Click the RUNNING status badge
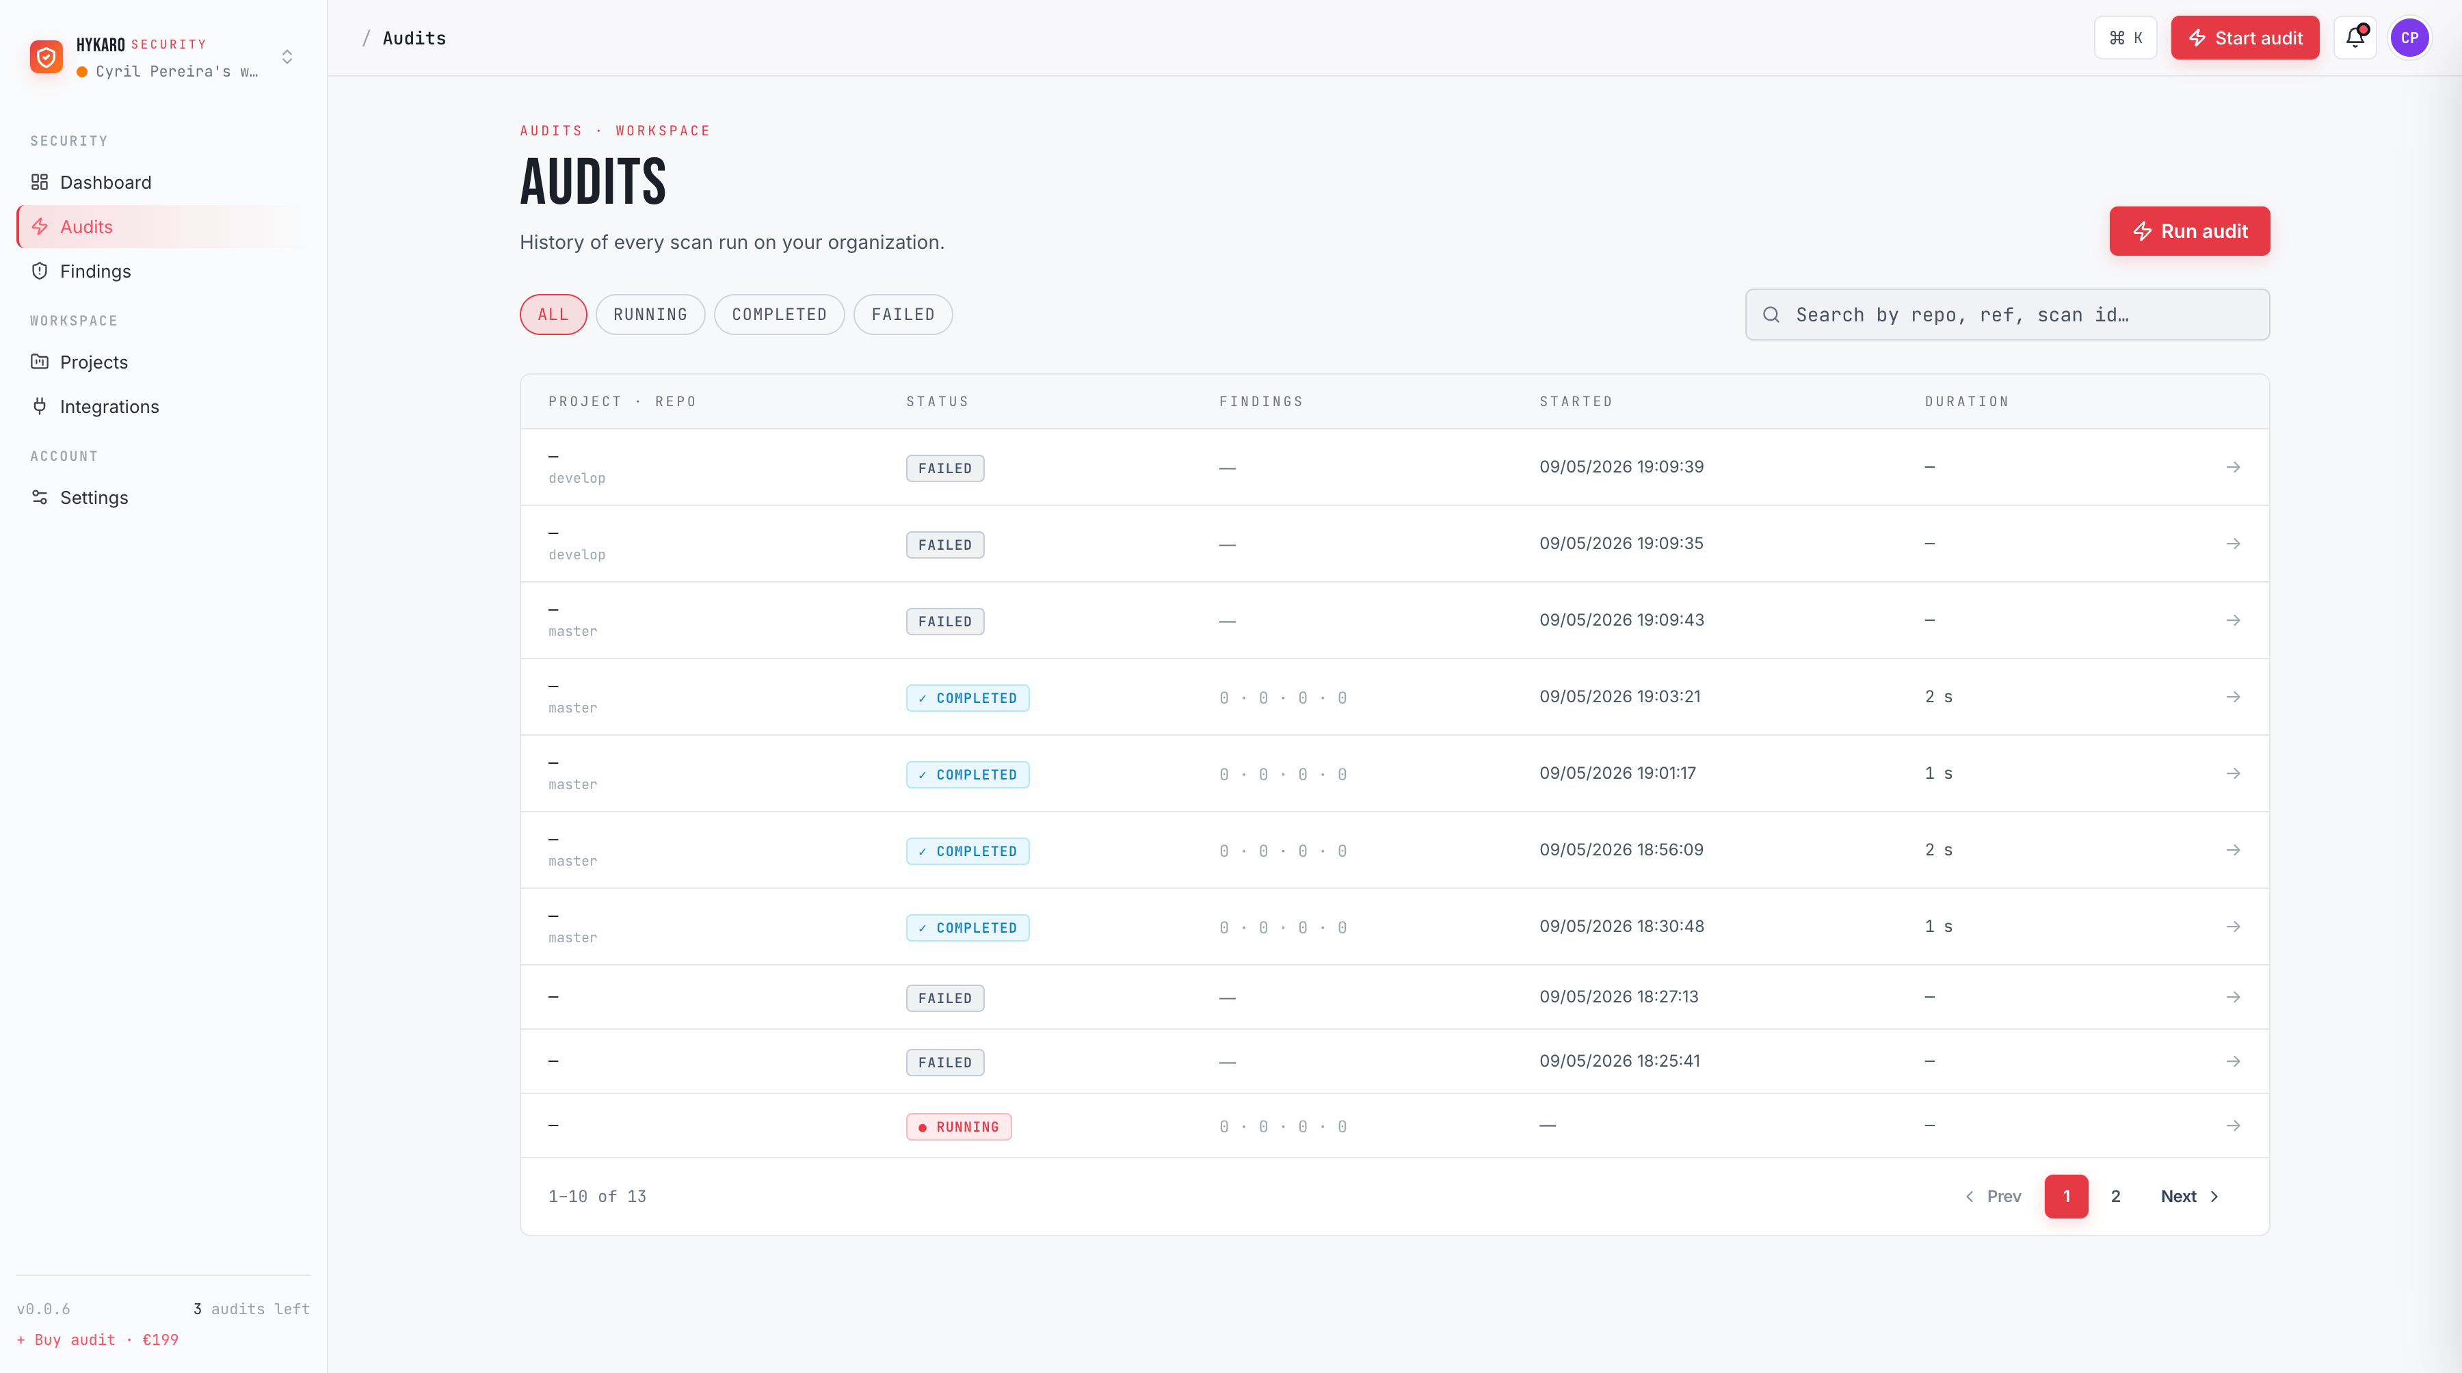The width and height of the screenshot is (2462, 1373). coord(959,1126)
